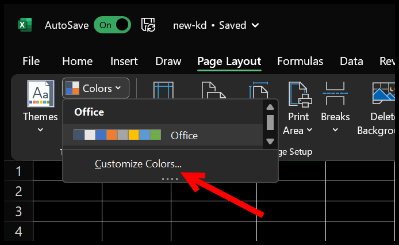Viewport: 399px width, 245px height.
Task: Toggle the AutoSave switch off
Action: pos(112,25)
